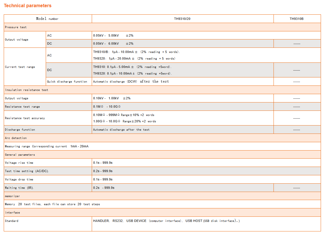The height and width of the screenshot is (234, 323).
Task: Click the Voltage rise time label
Action: pyautogui.click(x=19, y=163)
